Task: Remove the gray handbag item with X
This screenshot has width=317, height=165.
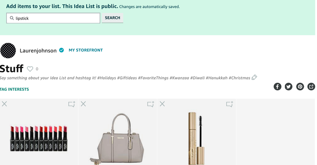Action: [x=83, y=104]
